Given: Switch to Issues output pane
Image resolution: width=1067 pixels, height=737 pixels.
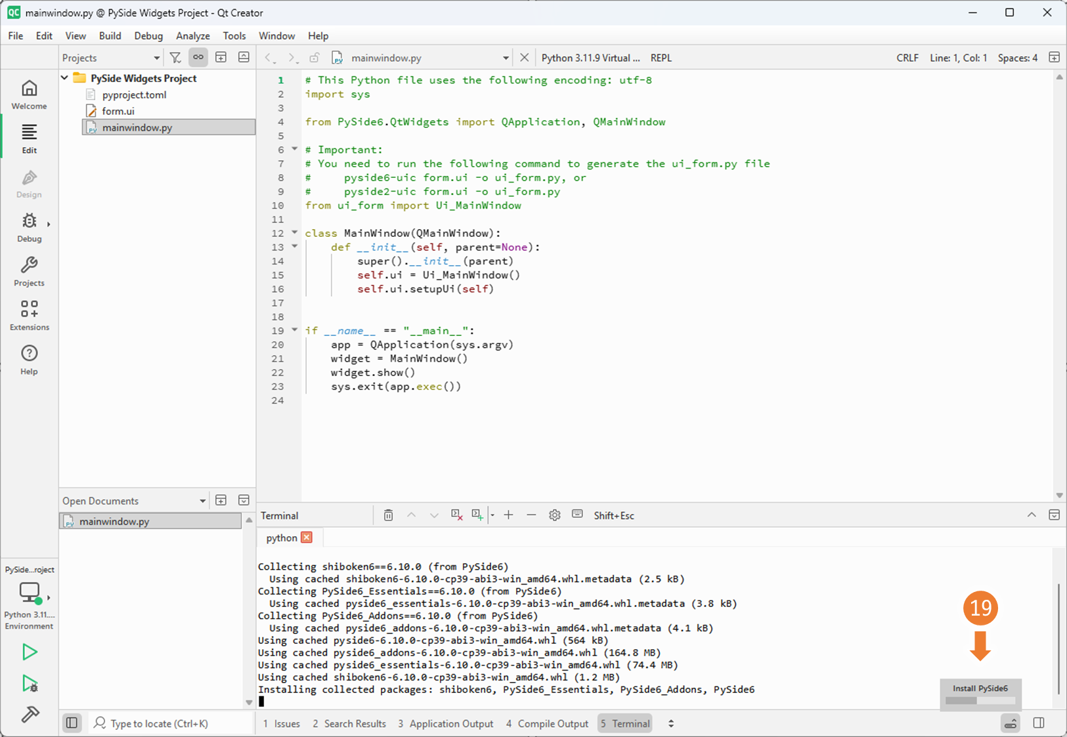Looking at the screenshot, I should [x=282, y=723].
